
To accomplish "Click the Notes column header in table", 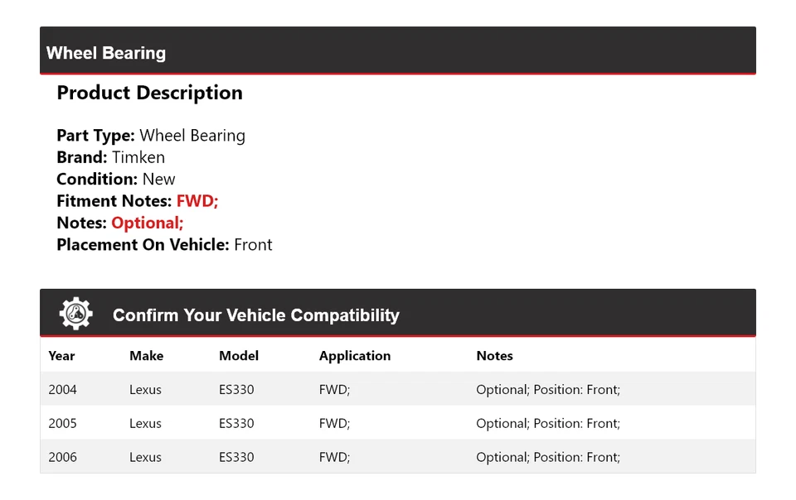I will click(494, 356).
